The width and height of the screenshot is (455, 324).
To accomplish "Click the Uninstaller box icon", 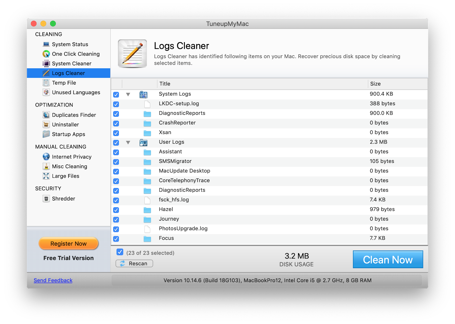I will coord(46,125).
